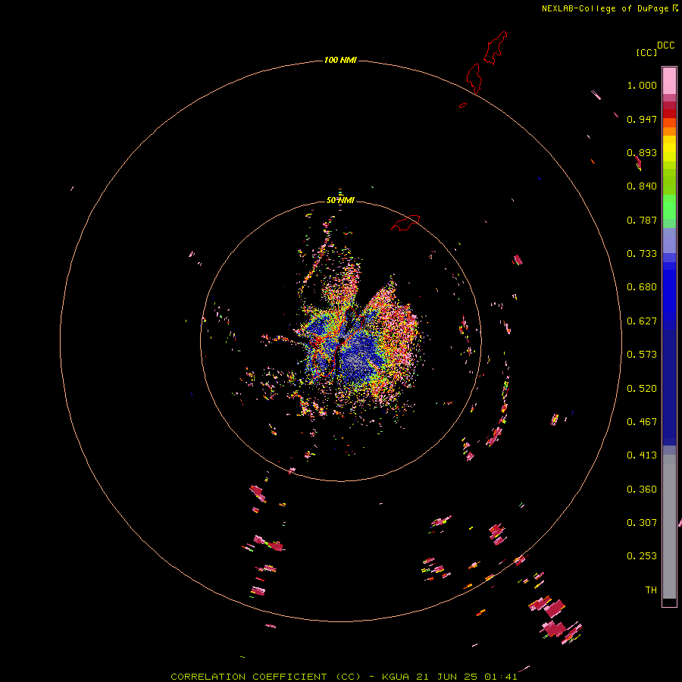
Task: Click the 50 NMI range ring label
Action: click(x=340, y=200)
